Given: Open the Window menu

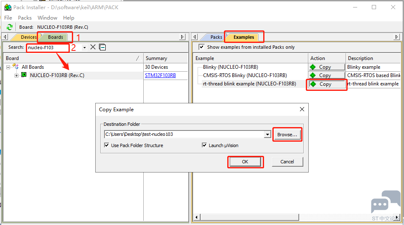Looking at the screenshot, I should (47, 18).
